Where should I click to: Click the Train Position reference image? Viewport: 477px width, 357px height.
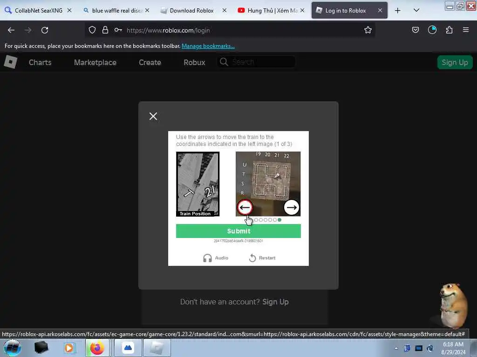coord(198,184)
